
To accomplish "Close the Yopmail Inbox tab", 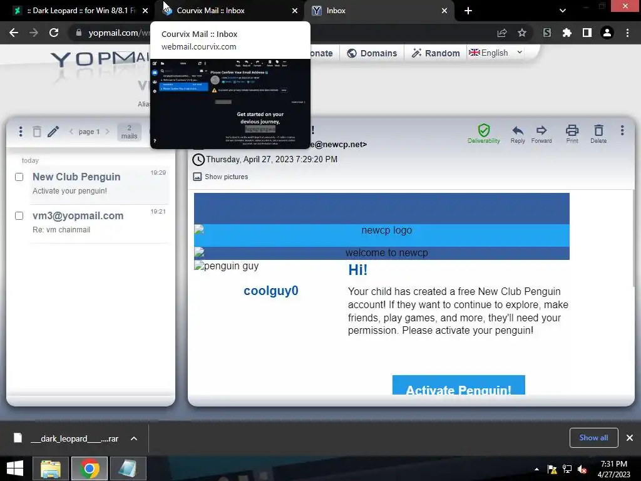I will pyautogui.click(x=444, y=11).
